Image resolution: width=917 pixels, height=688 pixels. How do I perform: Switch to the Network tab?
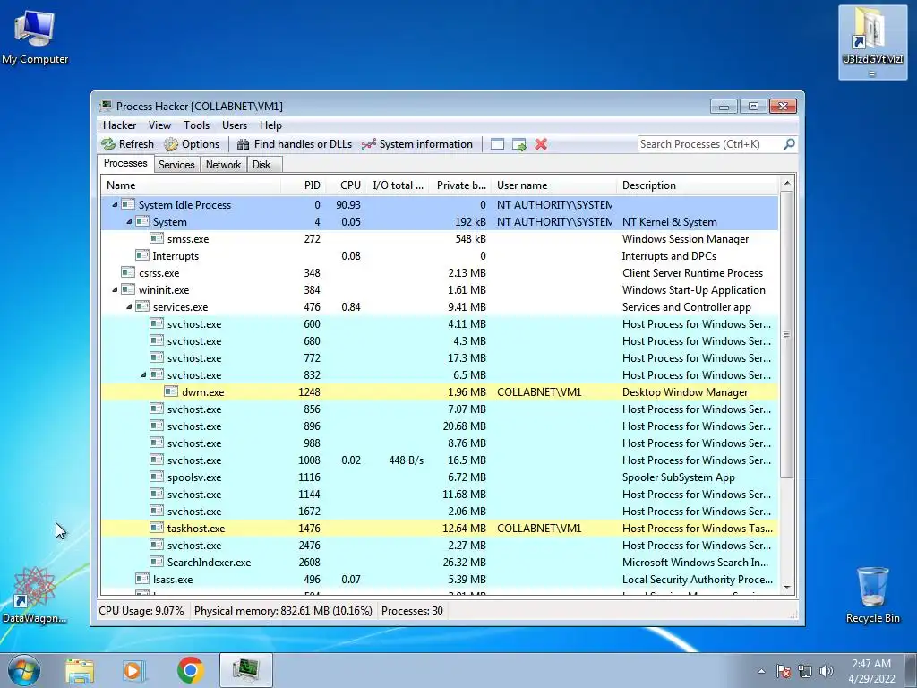[223, 165]
